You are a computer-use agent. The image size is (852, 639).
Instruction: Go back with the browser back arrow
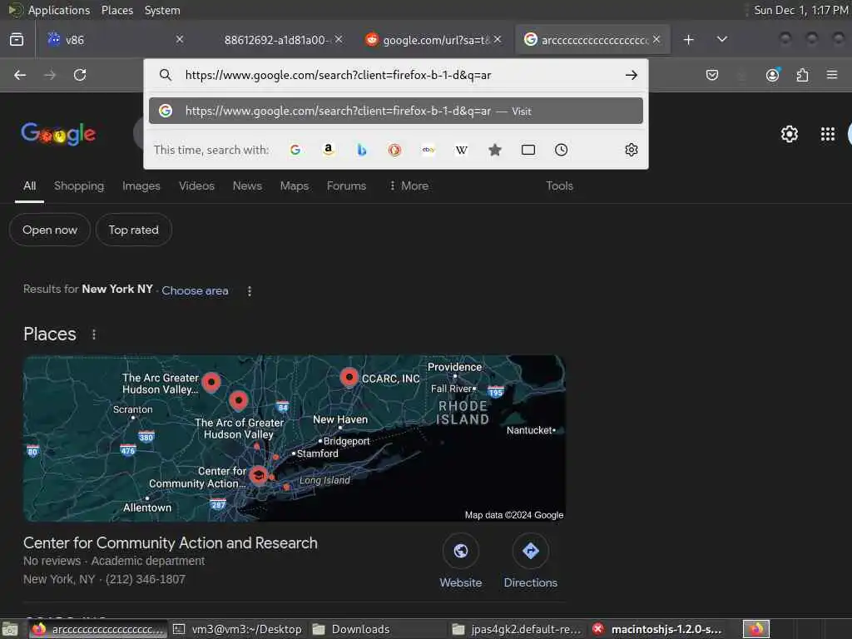(20, 75)
